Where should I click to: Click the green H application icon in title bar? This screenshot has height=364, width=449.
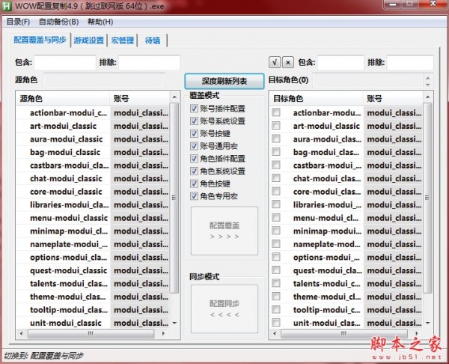click(7, 6)
